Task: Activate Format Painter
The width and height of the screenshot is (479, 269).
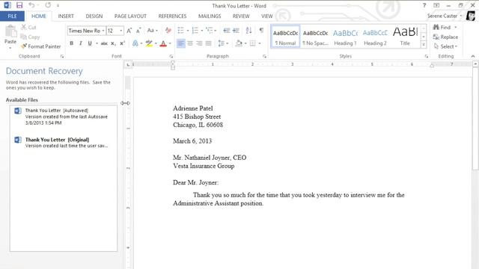Action: pyautogui.click(x=40, y=46)
